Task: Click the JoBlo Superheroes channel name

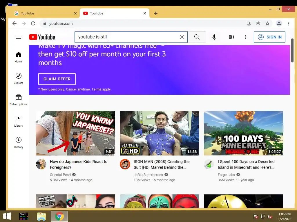Action: (x=148, y=175)
